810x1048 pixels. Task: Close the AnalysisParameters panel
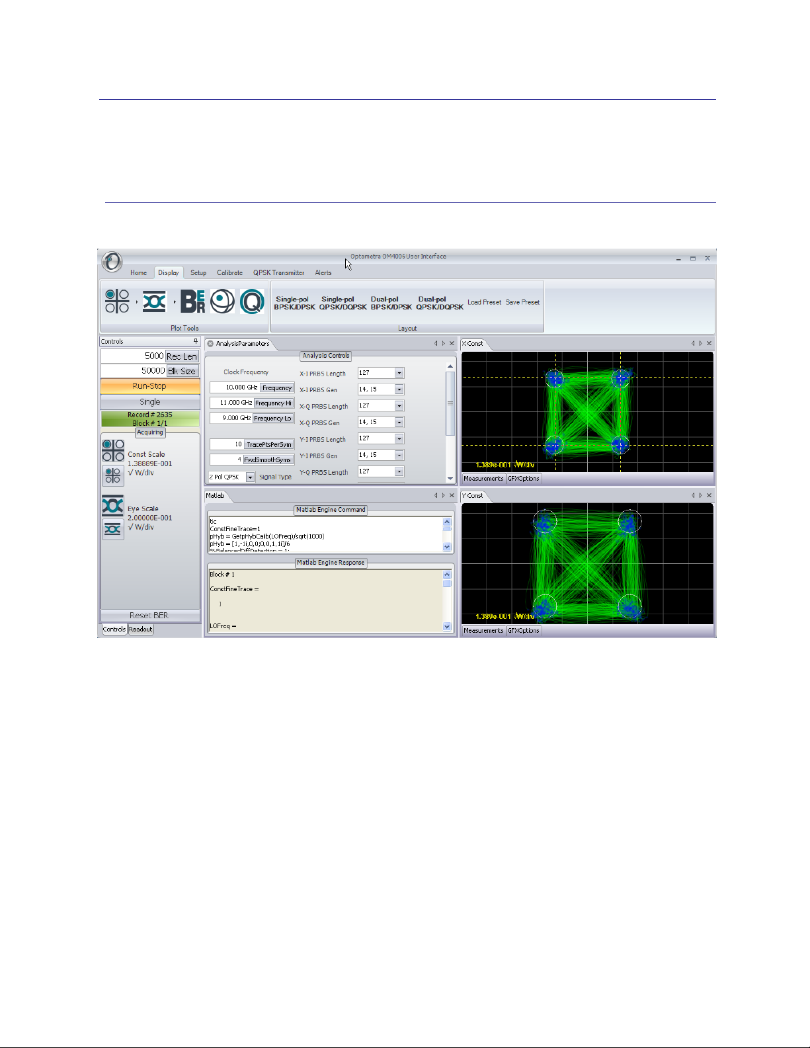point(452,343)
